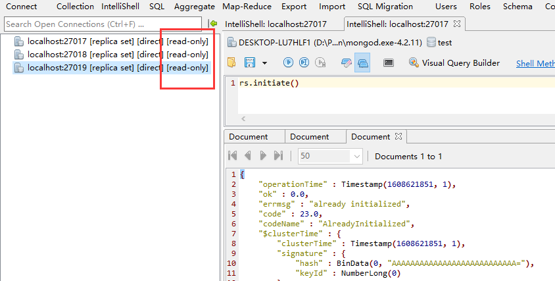555x281 pixels.
Task: Switch to the first Document result tab
Action: pyautogui.click(x=248, y=137)
